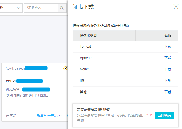Click the 操作 column header

click(167, 36)
